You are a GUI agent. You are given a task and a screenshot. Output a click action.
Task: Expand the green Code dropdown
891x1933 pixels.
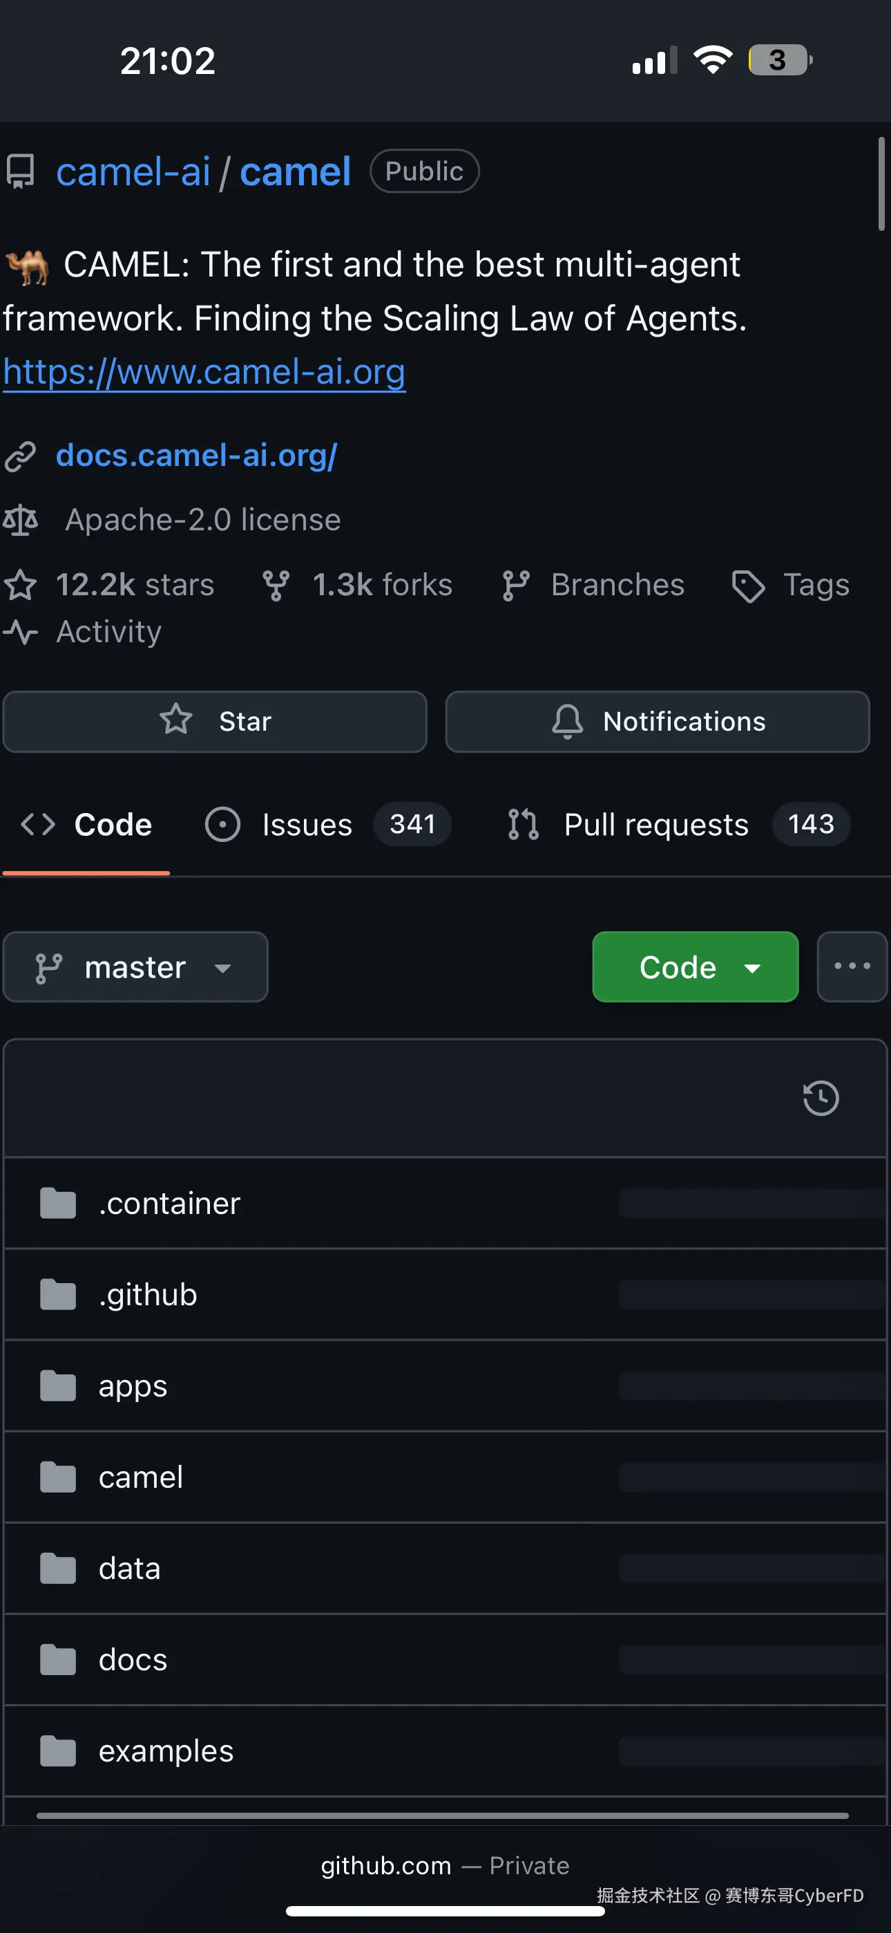click(x=695, y=966)
